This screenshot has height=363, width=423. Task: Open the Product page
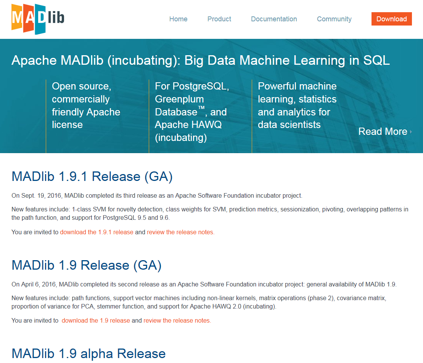pos(219,19)
